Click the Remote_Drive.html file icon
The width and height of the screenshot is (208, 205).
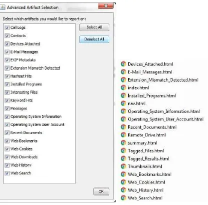click(123, 135)
